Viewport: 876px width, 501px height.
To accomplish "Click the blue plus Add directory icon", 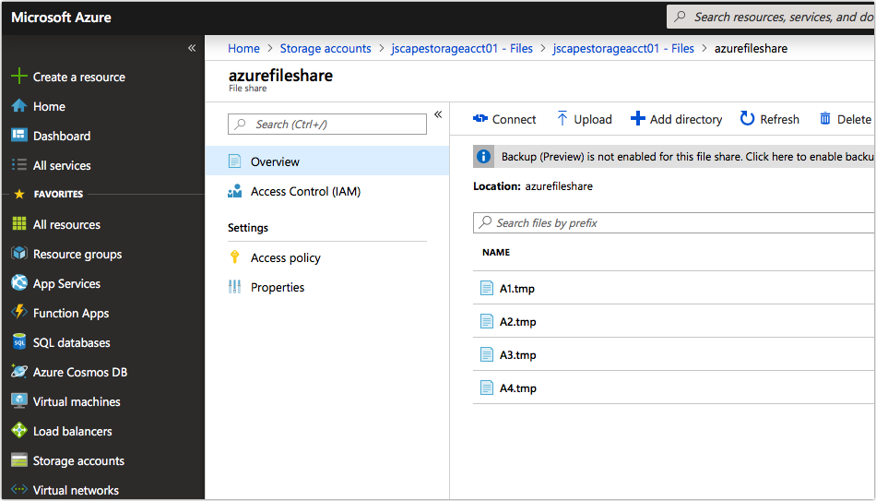I will (637, 118).
